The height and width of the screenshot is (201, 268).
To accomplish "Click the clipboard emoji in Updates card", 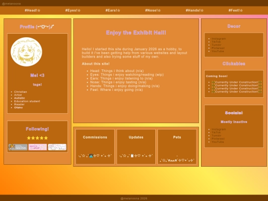I will (x=132, y=156).
